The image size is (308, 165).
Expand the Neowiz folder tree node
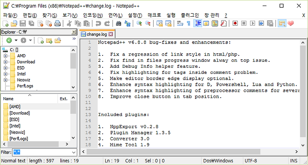(6, 80)
